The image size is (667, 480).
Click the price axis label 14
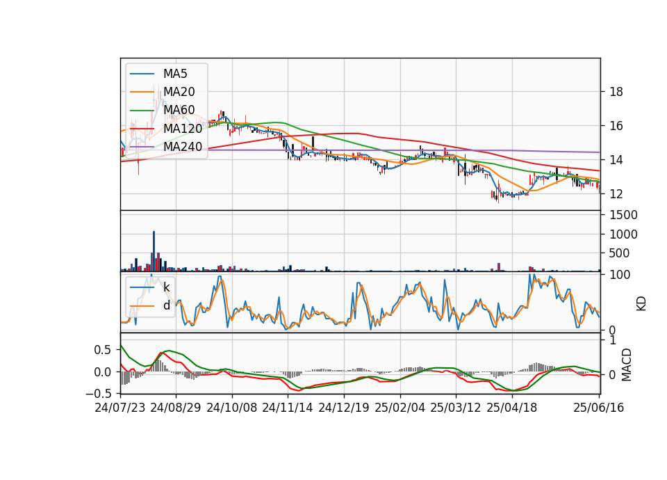(616, 160)
